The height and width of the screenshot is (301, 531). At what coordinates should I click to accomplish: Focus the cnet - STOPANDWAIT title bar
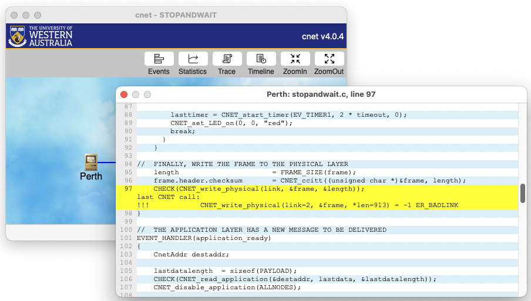[176, 15]
